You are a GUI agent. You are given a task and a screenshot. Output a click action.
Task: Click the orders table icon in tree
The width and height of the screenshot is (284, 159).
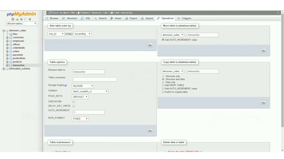[x=11, y=51]
